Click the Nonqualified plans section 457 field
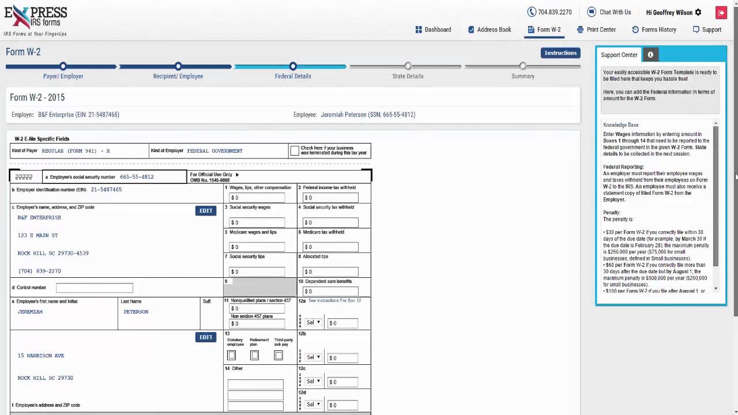The height and width of the screenshot is (415, 738). click(x=257, y=308)
